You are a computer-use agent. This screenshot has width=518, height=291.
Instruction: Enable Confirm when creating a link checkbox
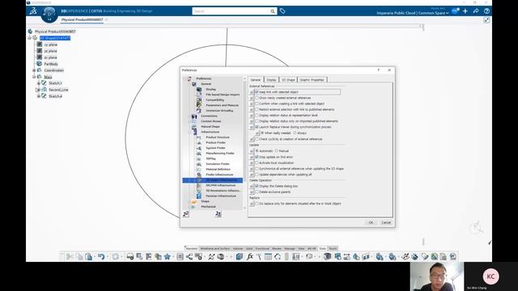tap(257, 103)
